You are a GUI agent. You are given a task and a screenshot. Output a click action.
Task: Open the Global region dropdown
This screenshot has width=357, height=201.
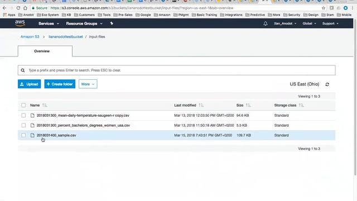[309, 23]
